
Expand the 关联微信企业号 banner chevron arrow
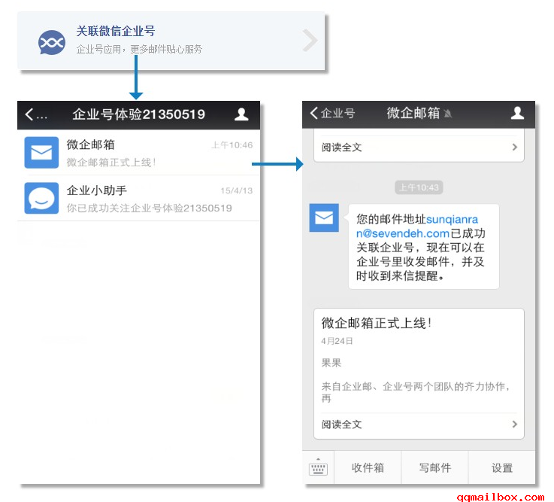click(x=310, y=41)
